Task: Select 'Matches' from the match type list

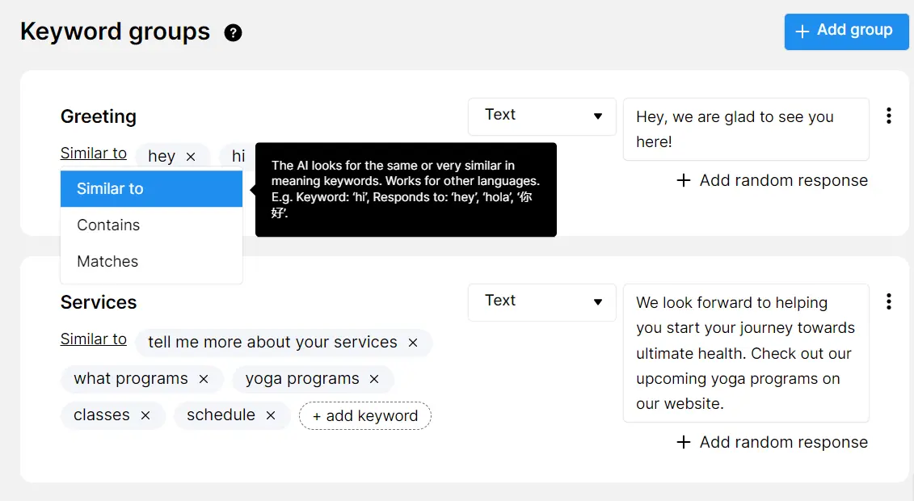Action: tap(107, 261)
